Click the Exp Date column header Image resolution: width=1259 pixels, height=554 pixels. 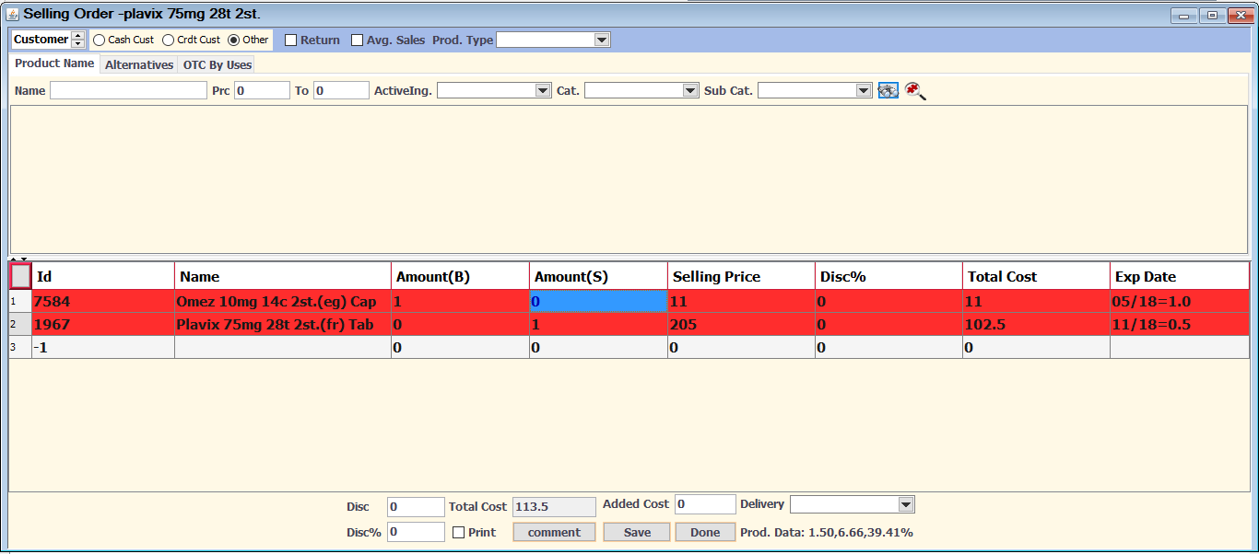click(x=1180, y=276)
